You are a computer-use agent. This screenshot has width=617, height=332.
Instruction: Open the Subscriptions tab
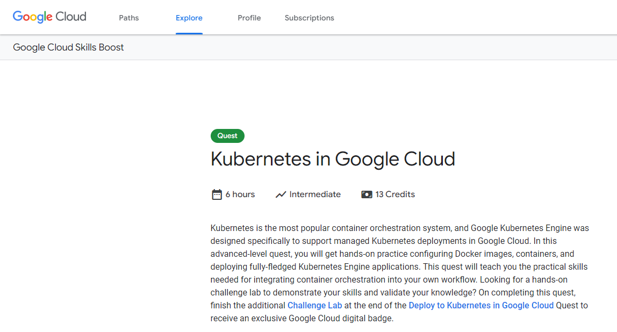coord(309,18)
